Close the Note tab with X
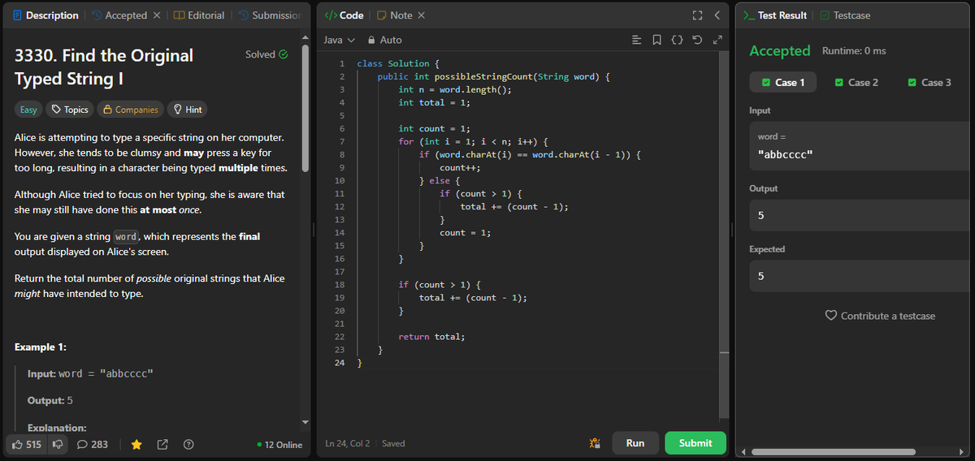This screenshot has width=975, height=461. (421, 15)
